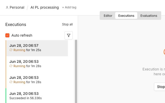Image resolution: width=165 pixels, height=103 pixels.
Task: Click the executions list scrollbar
Action: [76, 71]
